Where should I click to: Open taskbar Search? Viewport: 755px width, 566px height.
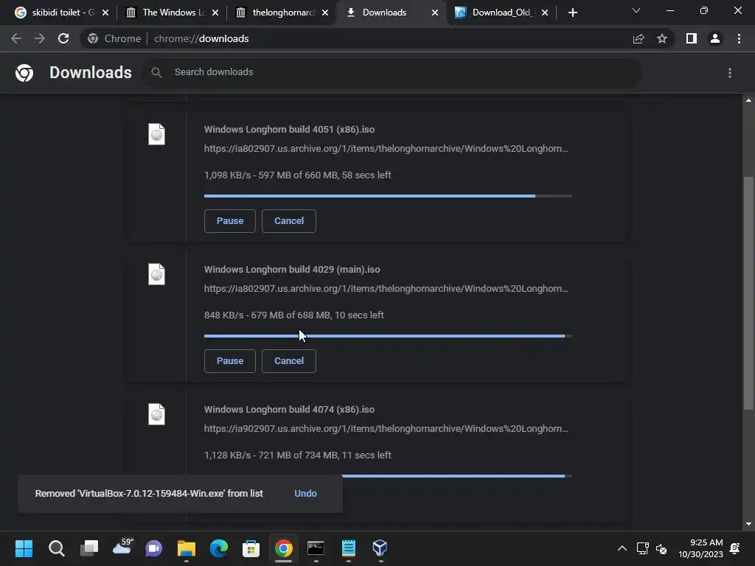56,548
